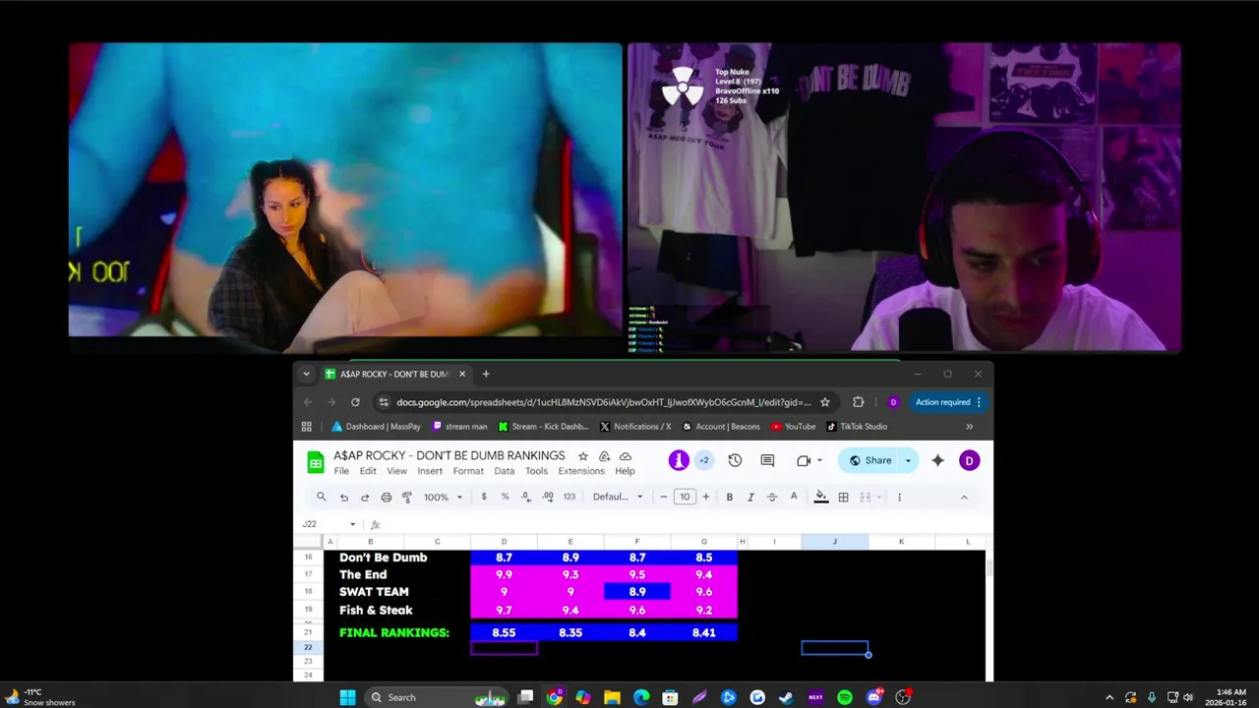Click the search menus magnifier icon
The height and width of the screenshot is (708, 1259).
coord(321,498)
